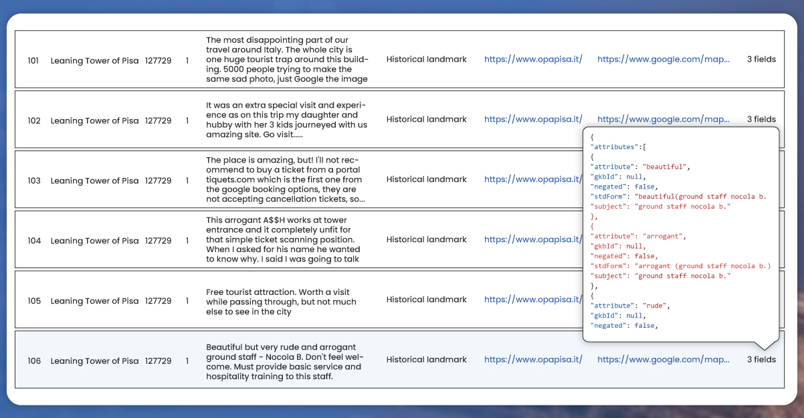The height and width of the screenshot is (418, 804).
Task: Click 'Historical landmark' in row 106
Action: [427, 359]
